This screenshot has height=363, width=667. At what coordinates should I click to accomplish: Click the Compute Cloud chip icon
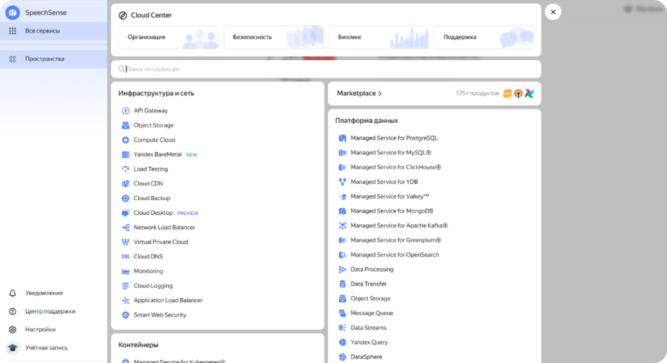coord(125,140)
